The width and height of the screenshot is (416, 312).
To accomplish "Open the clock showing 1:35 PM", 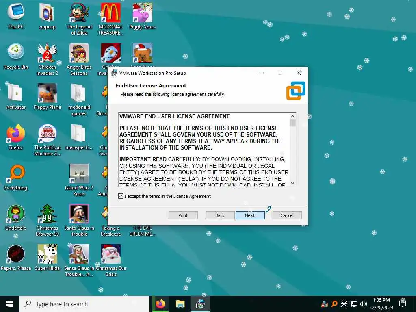I will tap(381, 304).
